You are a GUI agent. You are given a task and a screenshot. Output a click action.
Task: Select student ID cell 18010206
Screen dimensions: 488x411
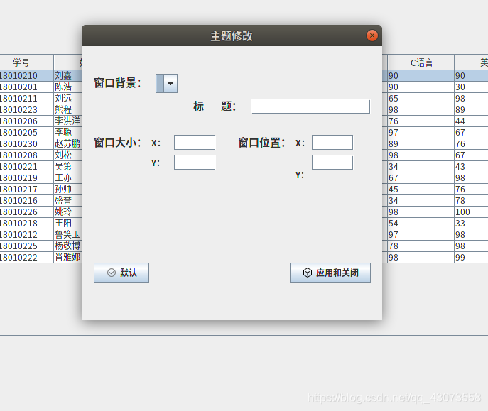tap(27, 121)
